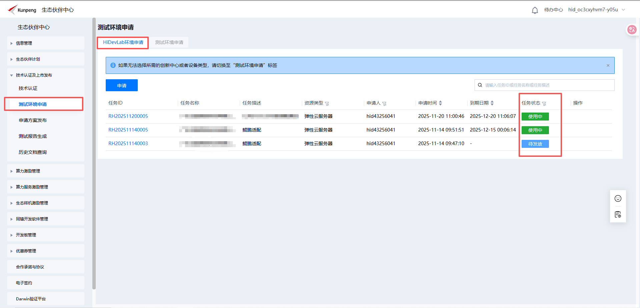
Task: Sort by 到期日期 arrows
Action: pyautogui.click(x=492, y=103)
